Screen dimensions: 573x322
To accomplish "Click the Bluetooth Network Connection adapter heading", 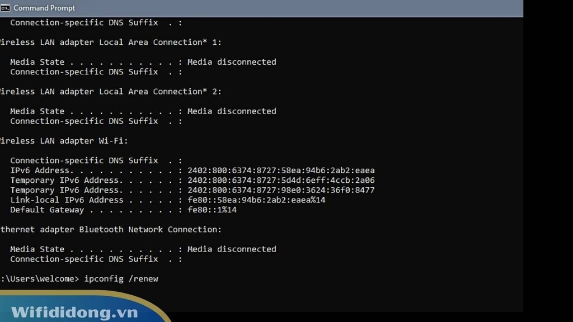I will [110, 230].
